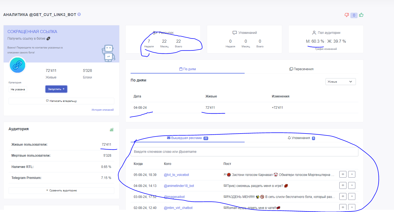This screenshot has width=394, height=212.
Task: Click the verified badge next to bot name
Action: (79, 14)
